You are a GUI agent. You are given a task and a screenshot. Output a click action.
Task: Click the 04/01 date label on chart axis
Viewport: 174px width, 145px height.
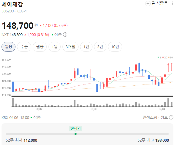pos(162,109)
